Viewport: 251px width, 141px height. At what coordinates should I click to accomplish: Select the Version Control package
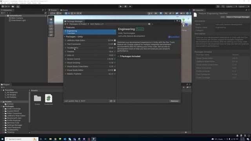[x=90, y=59]
